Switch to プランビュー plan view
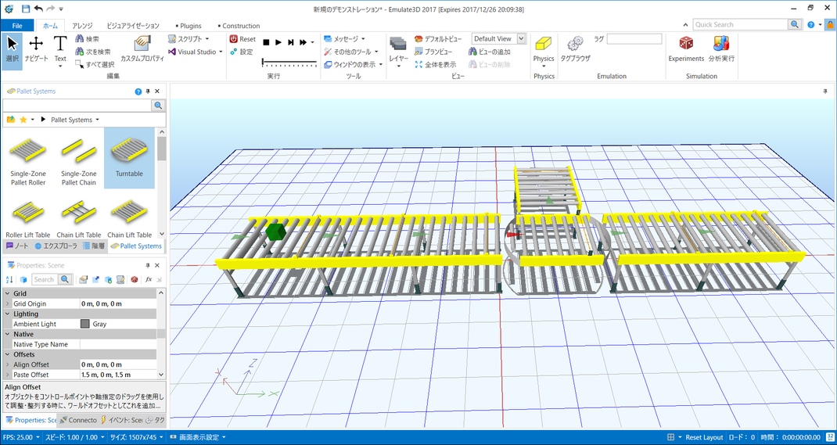The height and width of the screenshot is (445, 837). click(433, 52)
